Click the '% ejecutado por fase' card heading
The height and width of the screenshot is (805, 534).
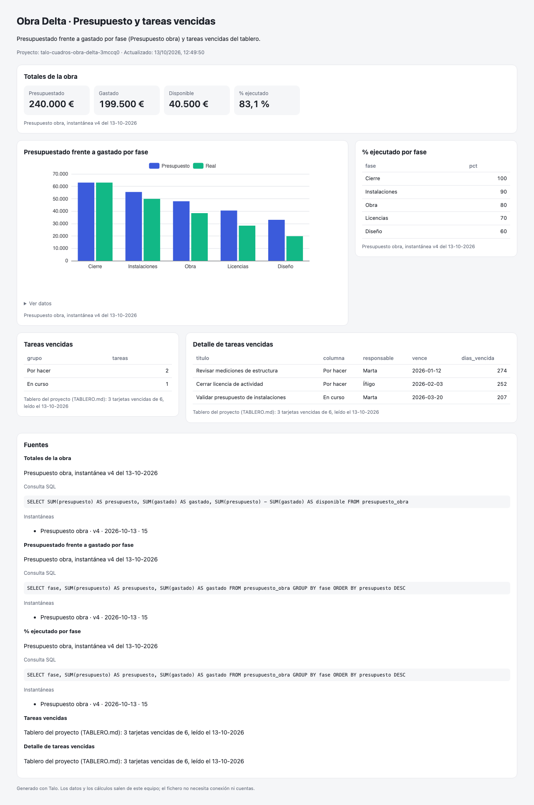click(x=394, y=152)
